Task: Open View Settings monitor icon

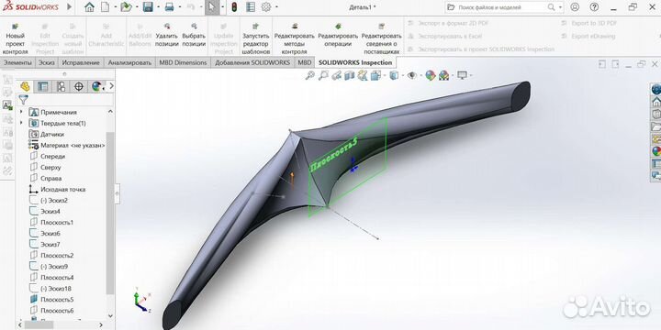Action: pyautogui.click(x=462, y=75)
